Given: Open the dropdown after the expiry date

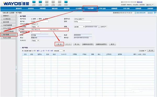Looking at the screenshot, I should (104, 27).
